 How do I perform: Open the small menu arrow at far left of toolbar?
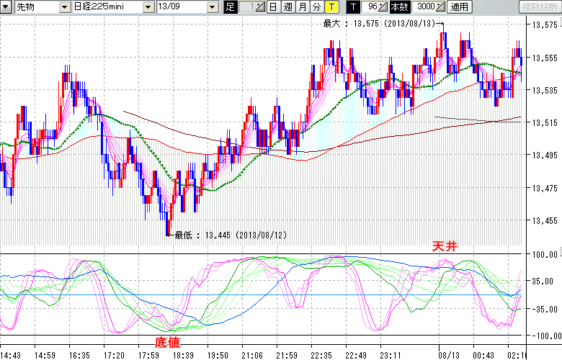[x=7, y=7]
